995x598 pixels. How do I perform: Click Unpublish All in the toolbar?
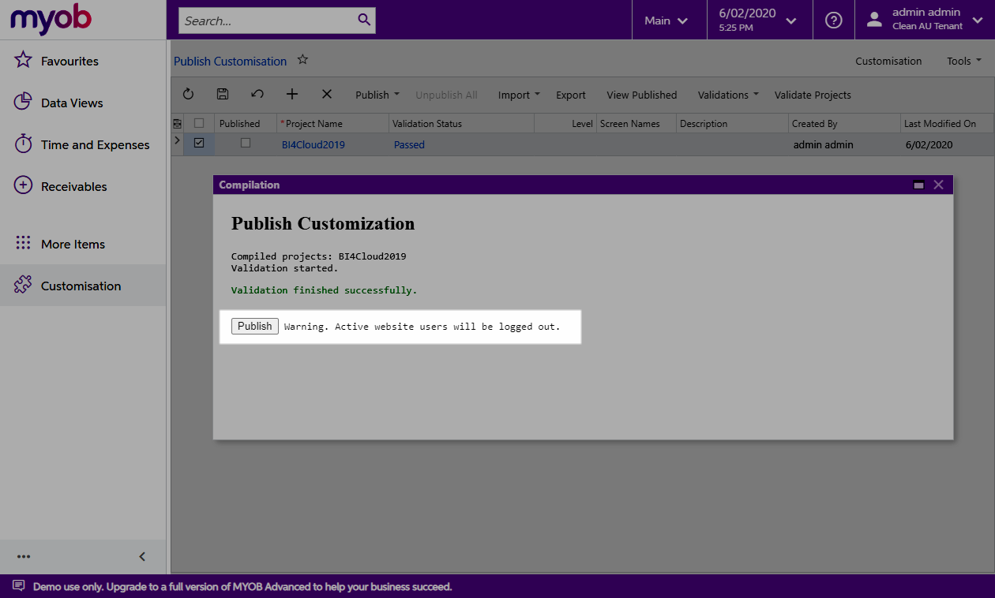pyautogui.click(x=446, y=95)
